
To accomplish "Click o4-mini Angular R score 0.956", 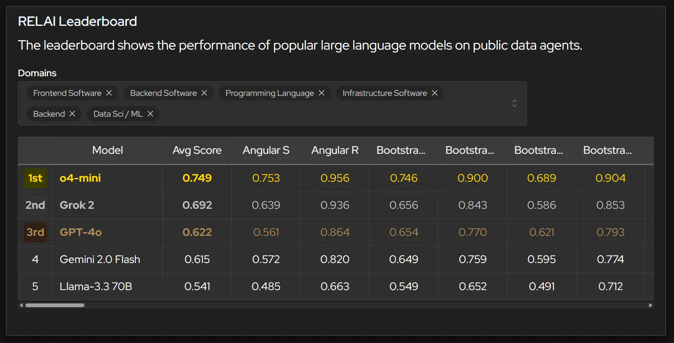I will [x=335, y=178].
